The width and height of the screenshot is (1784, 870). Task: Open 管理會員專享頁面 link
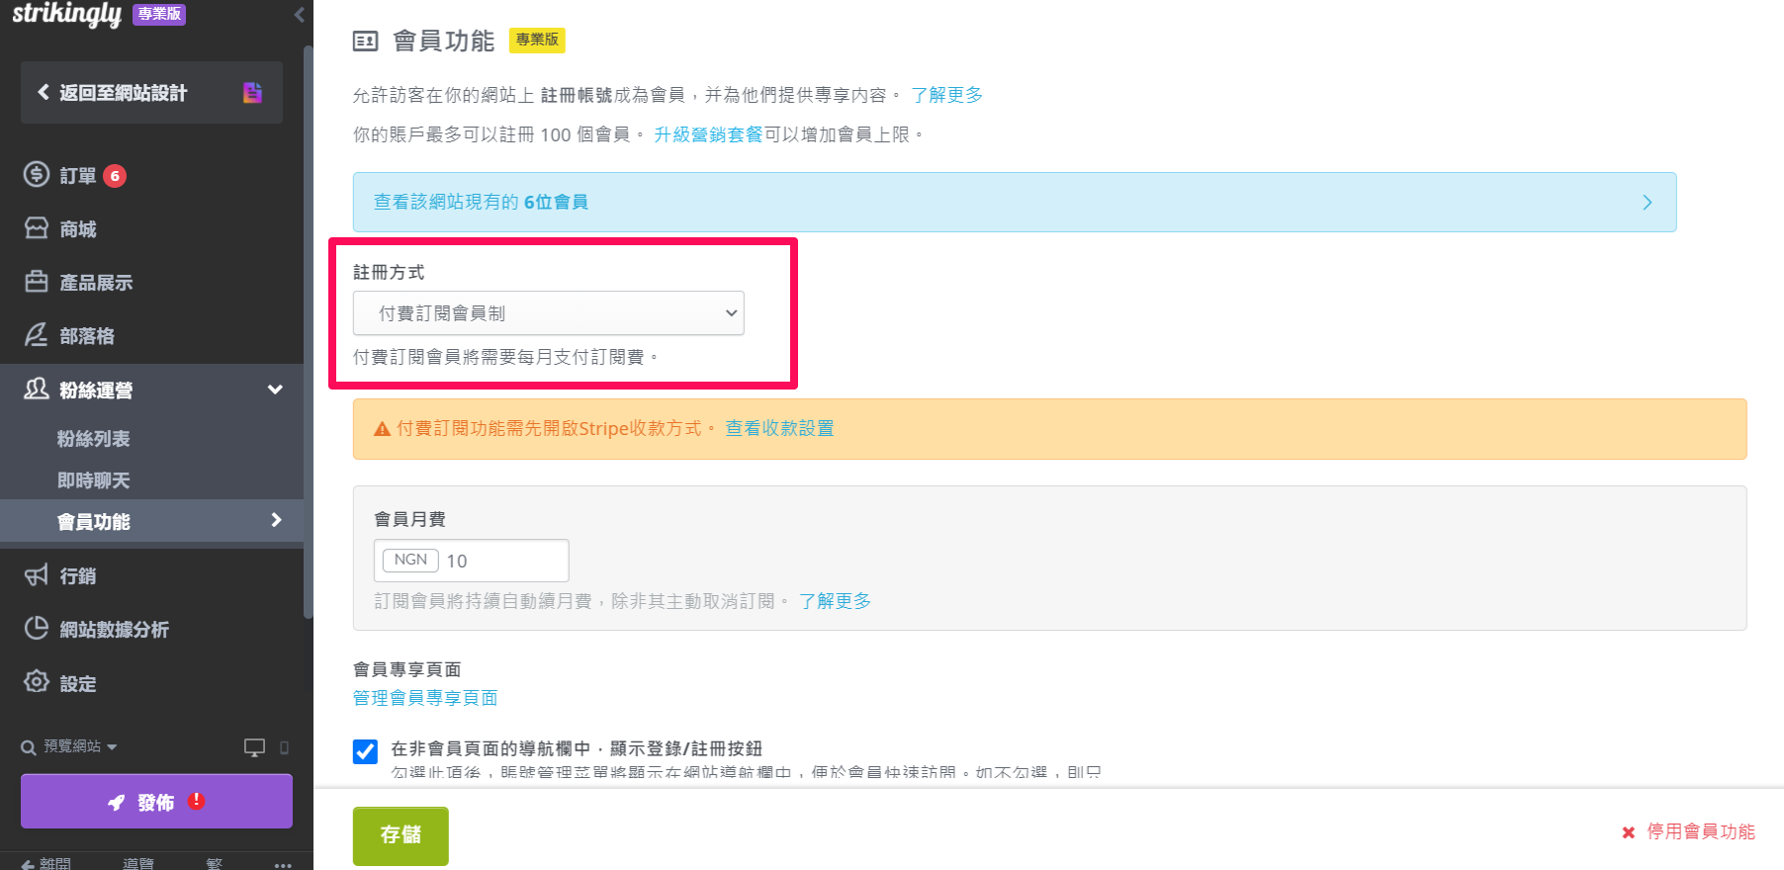(x=425, y=698)
